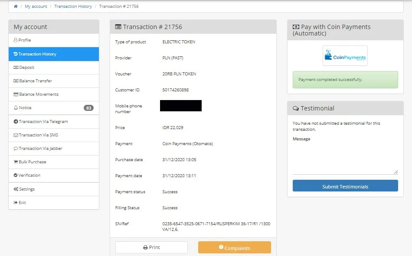Click Coin Payments (Otomatis) payment value
The width and height of the screenshot is (412, 256).
(x=188, y=144)
